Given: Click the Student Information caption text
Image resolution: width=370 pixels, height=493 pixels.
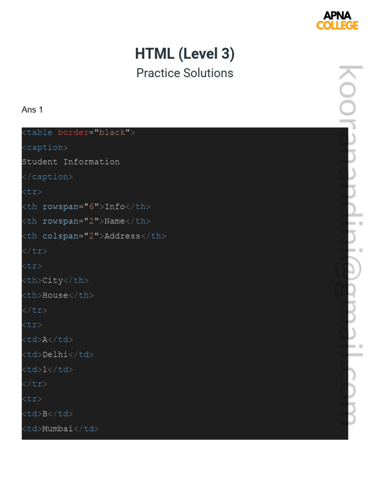Looking at the screenshot, I should (71, 162).
